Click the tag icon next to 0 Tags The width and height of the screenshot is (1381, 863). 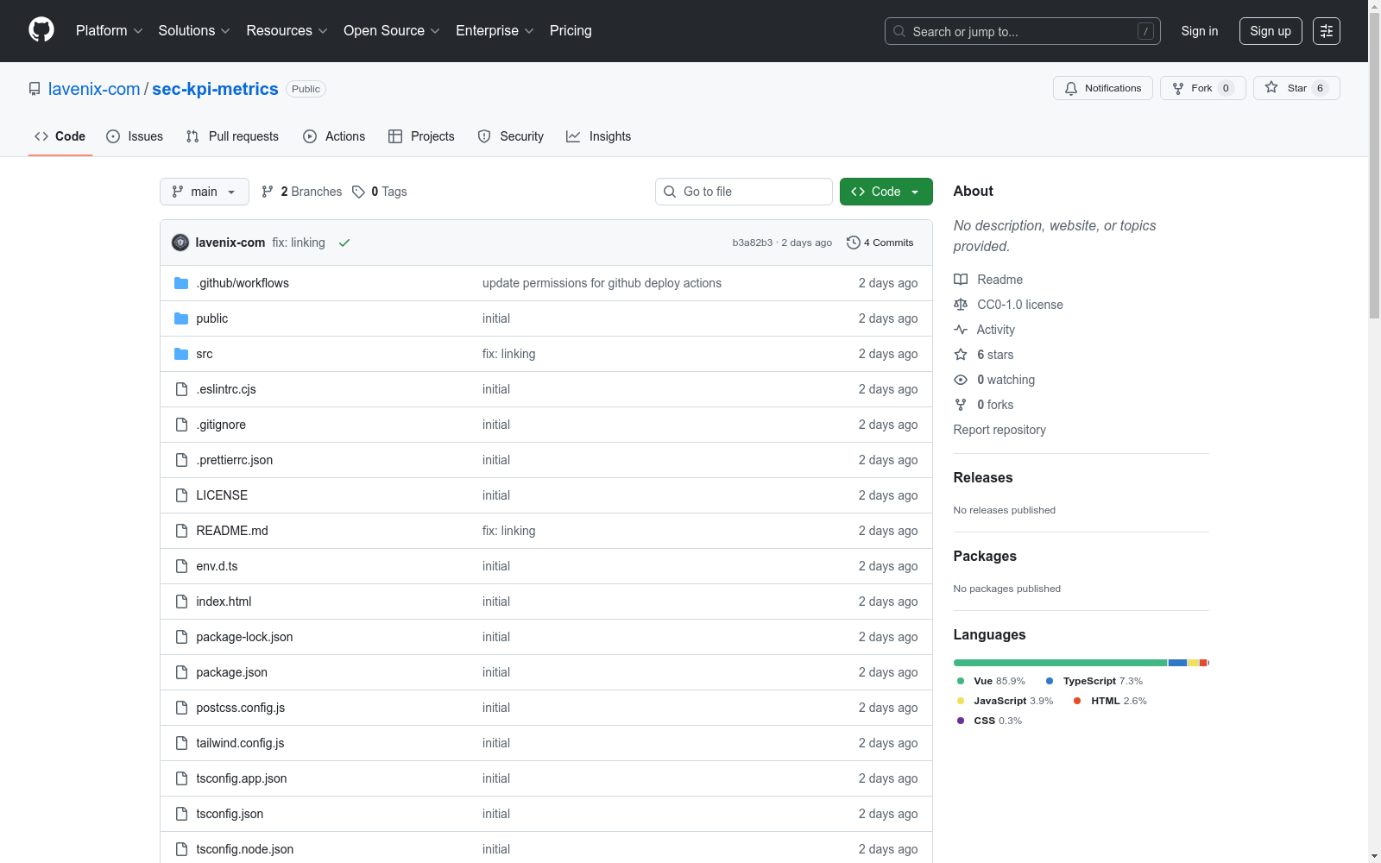tap(359, 192)
